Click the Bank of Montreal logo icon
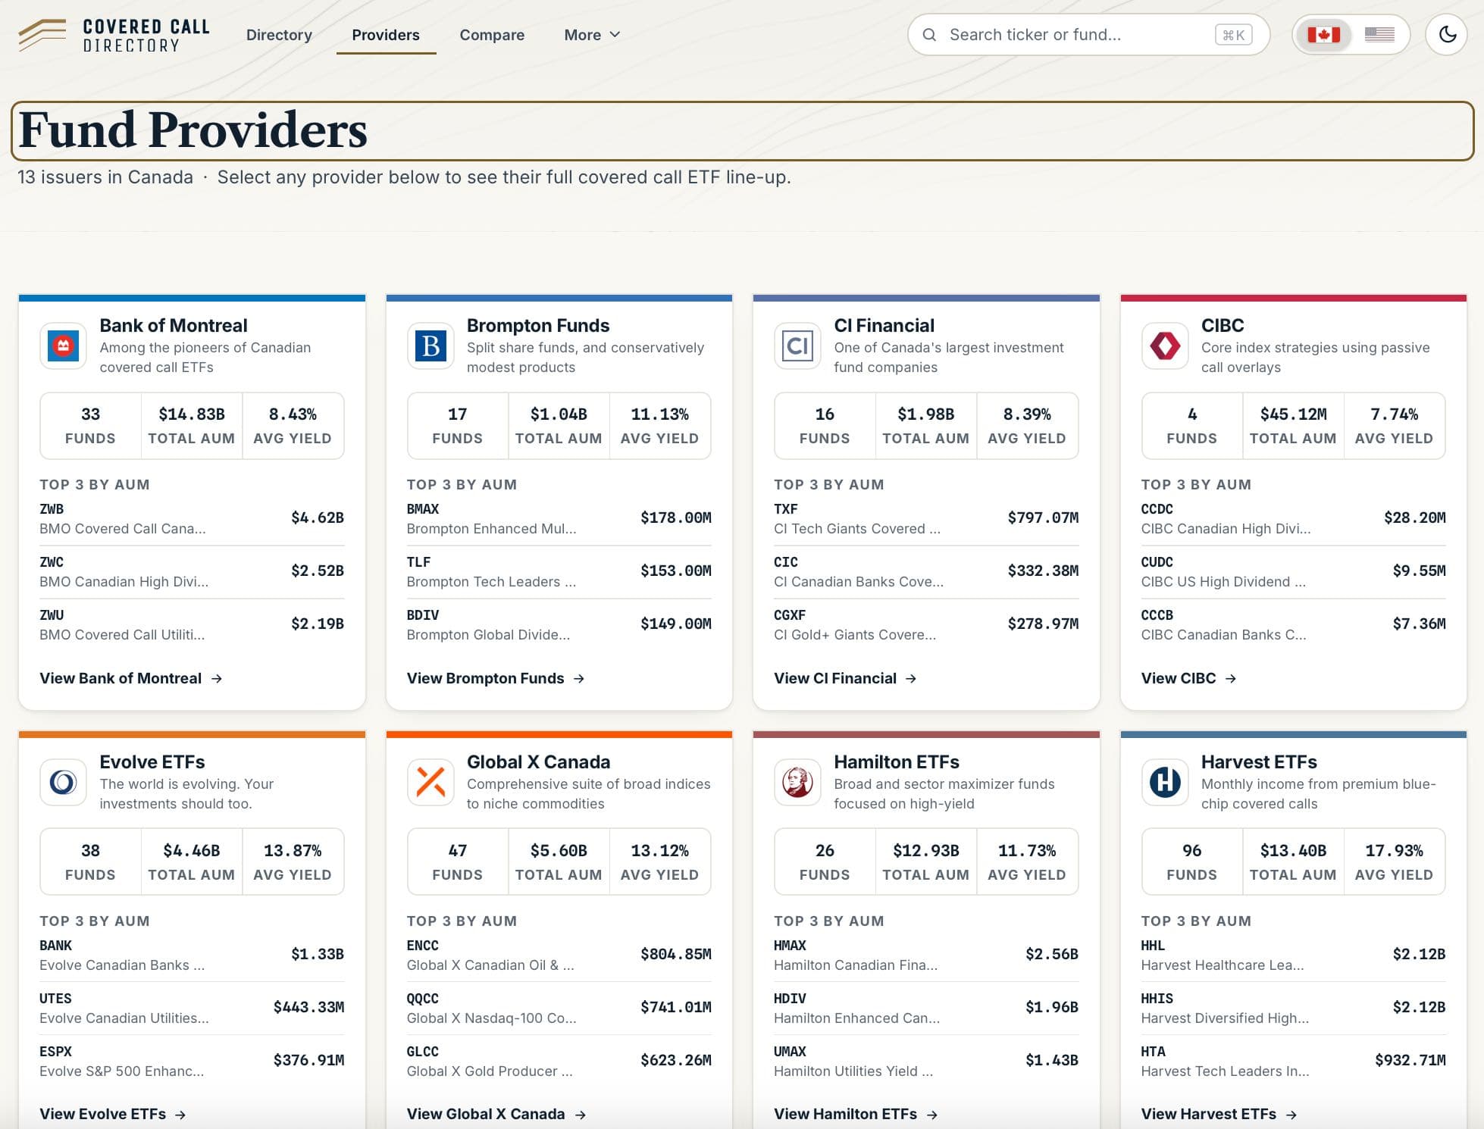1484x1129 pixels. [x=64, y=346]
